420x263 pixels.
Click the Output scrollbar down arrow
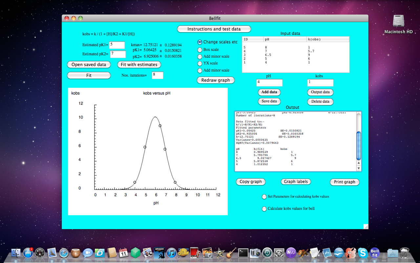pos(359,168)
